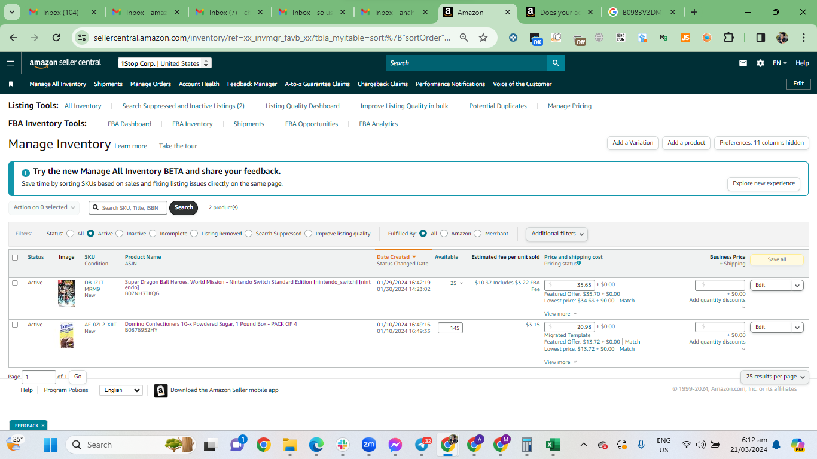Open the Chrome side panel icon

coord(760,38)
